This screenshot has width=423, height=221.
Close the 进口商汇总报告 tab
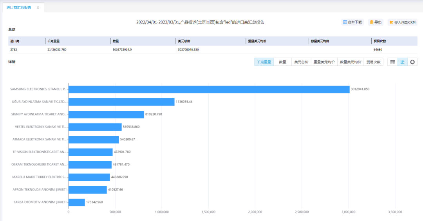point(38,7)
